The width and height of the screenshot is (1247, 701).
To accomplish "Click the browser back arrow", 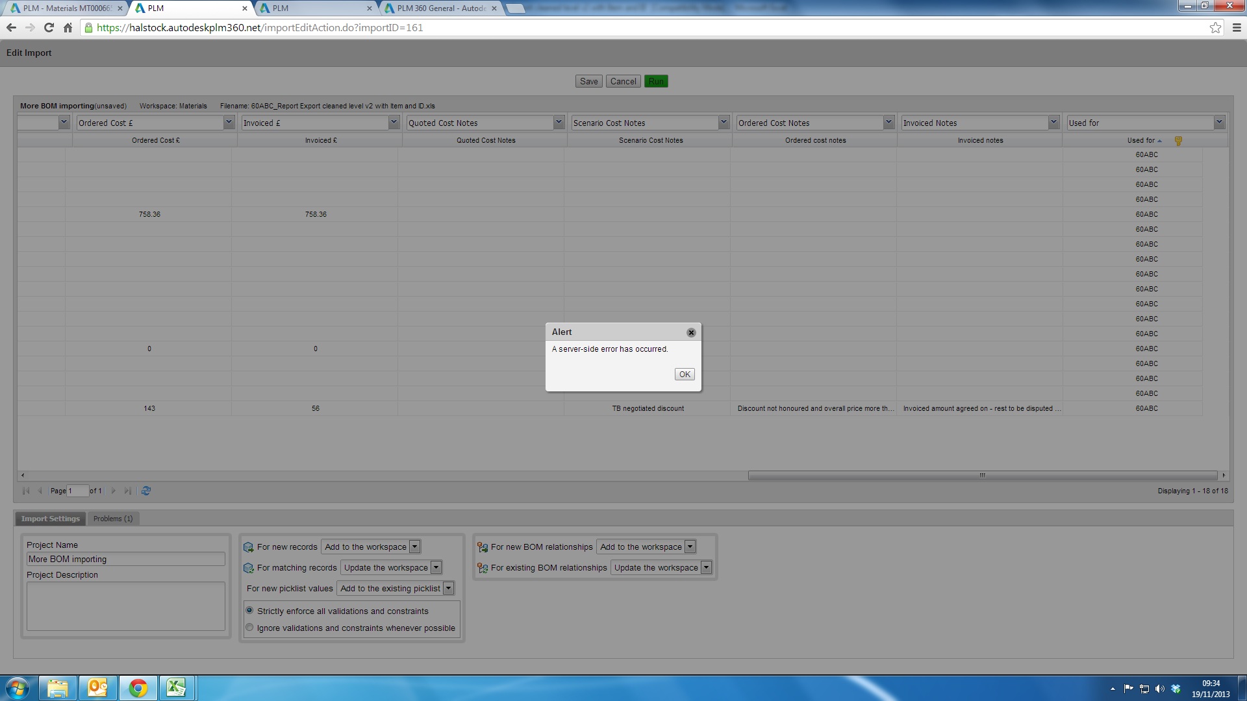I will click(x=11, y=28).
